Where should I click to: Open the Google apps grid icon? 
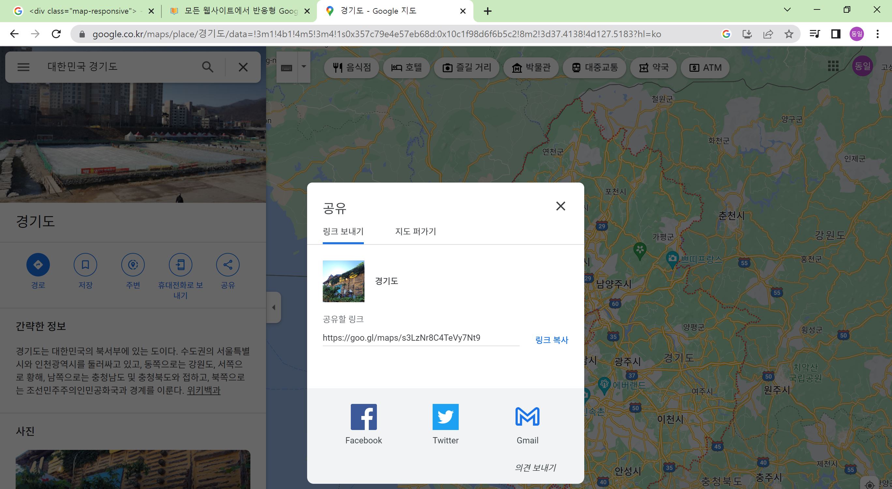point(833,66)
